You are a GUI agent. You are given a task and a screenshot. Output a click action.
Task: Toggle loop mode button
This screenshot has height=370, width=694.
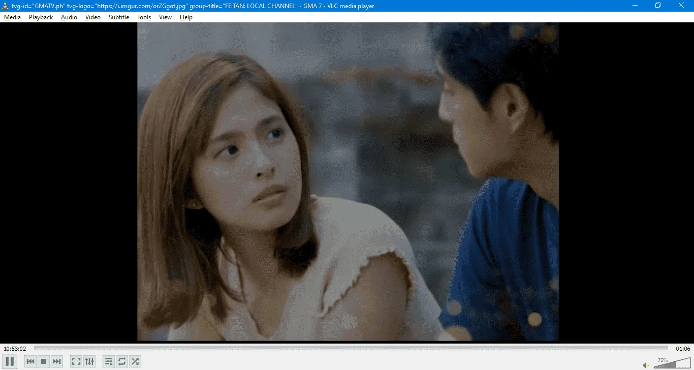coord(122,361)
